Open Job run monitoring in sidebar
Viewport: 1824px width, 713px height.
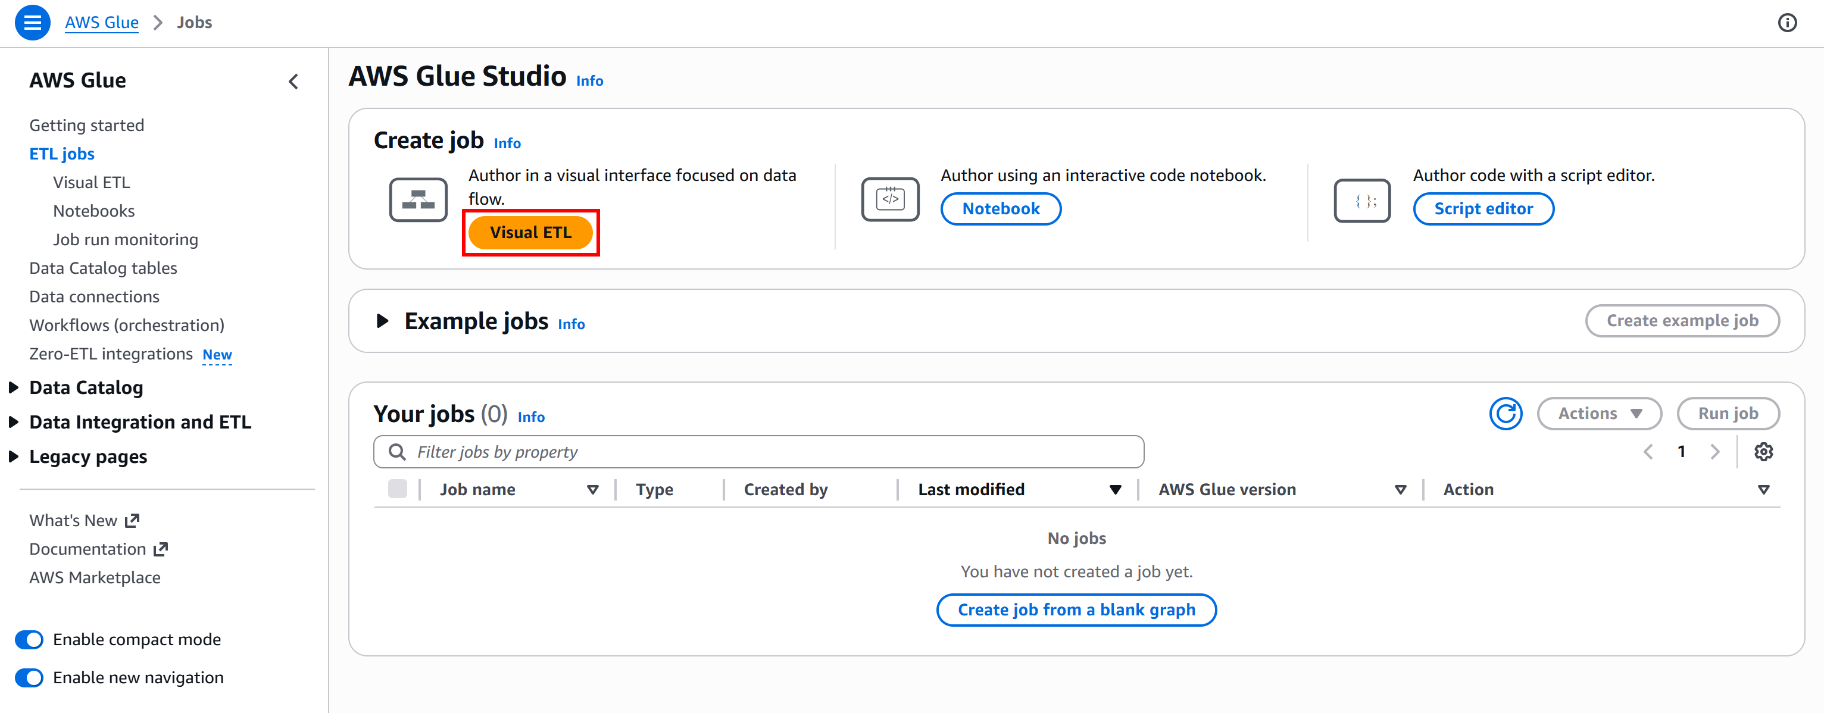click(x=126, y=239)
